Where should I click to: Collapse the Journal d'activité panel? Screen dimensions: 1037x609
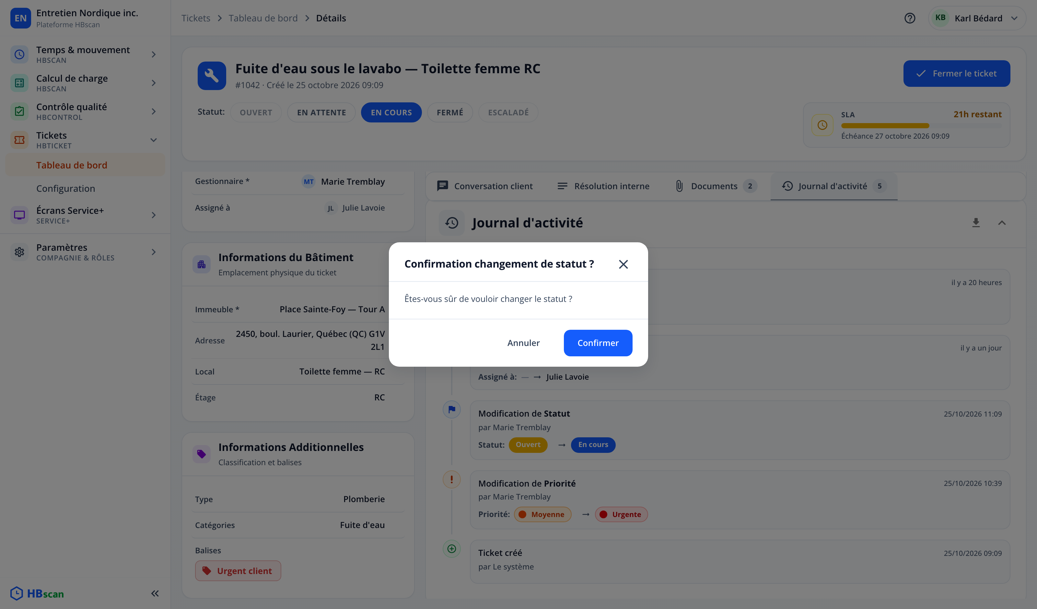coord(1002,223)
